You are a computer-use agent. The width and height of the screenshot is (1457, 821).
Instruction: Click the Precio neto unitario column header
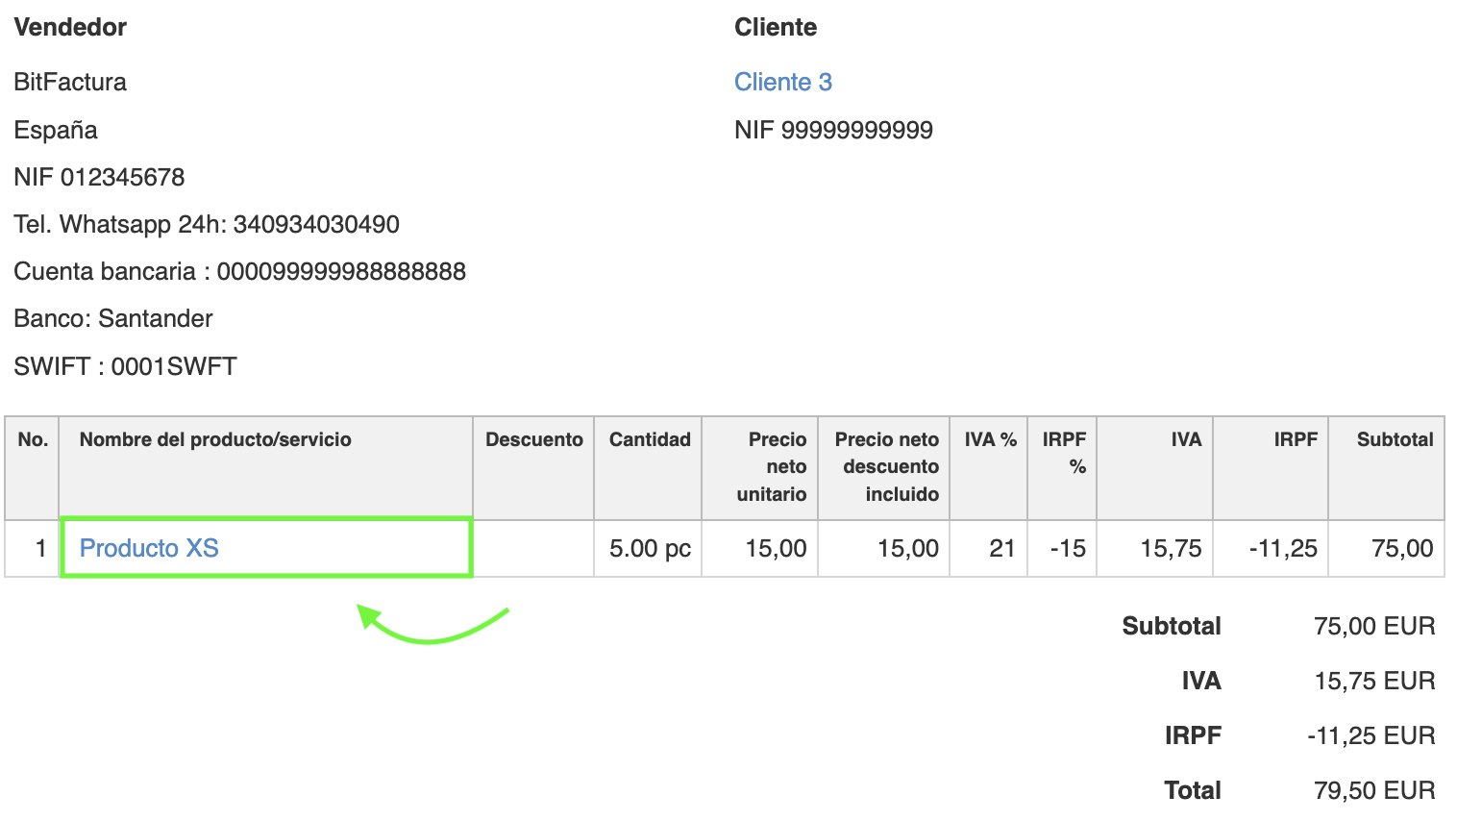[x=772, y=466]
